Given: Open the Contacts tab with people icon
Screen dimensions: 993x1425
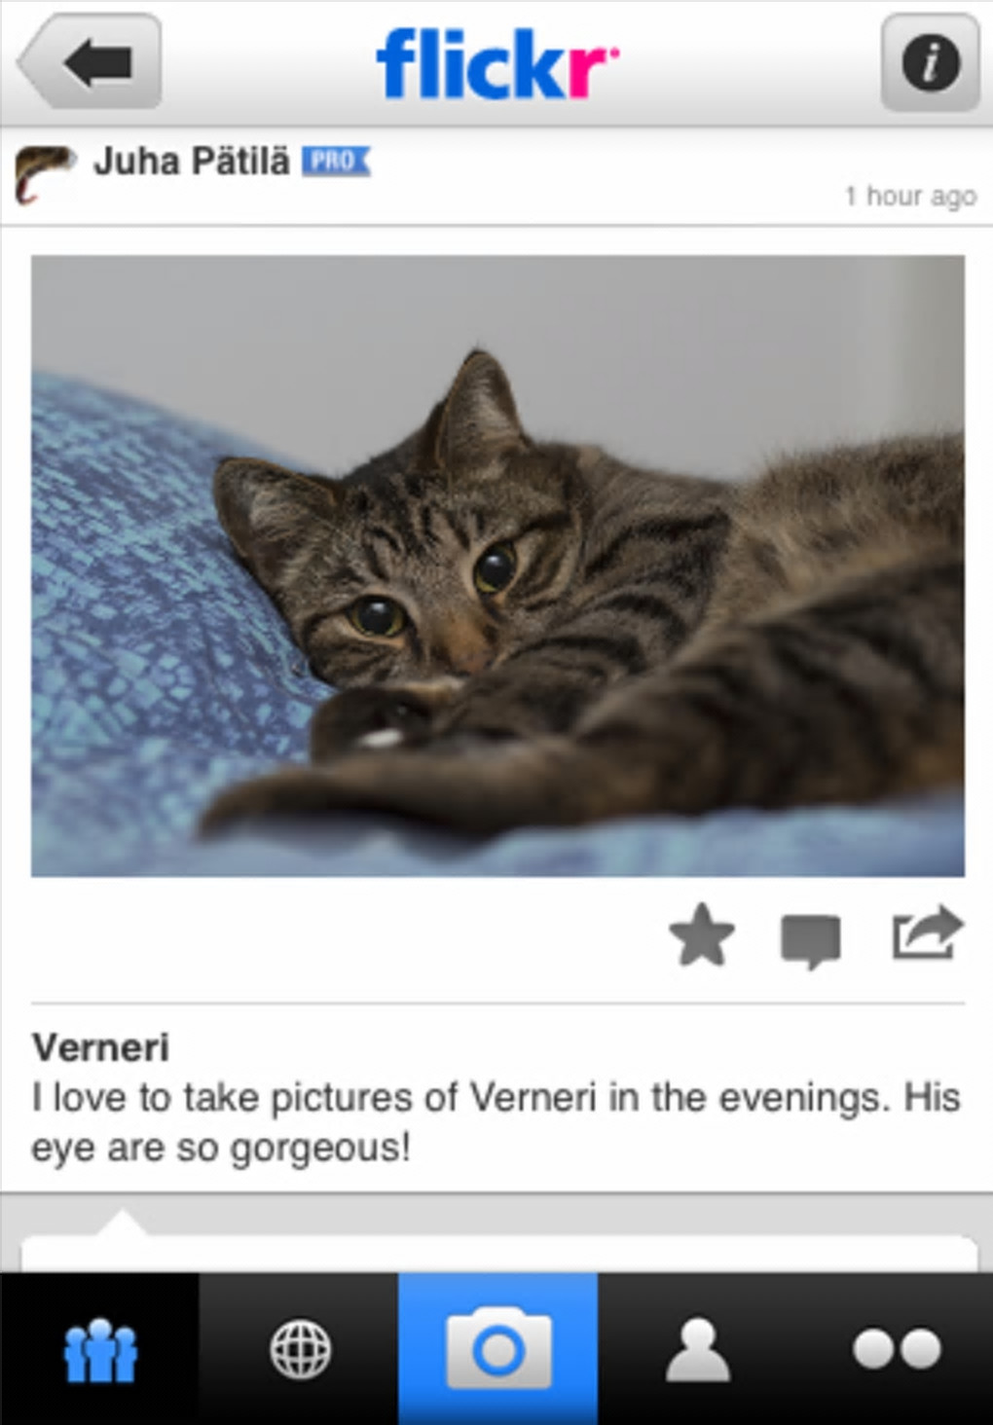Looking at the screenshot, I should pos(99,1349).
